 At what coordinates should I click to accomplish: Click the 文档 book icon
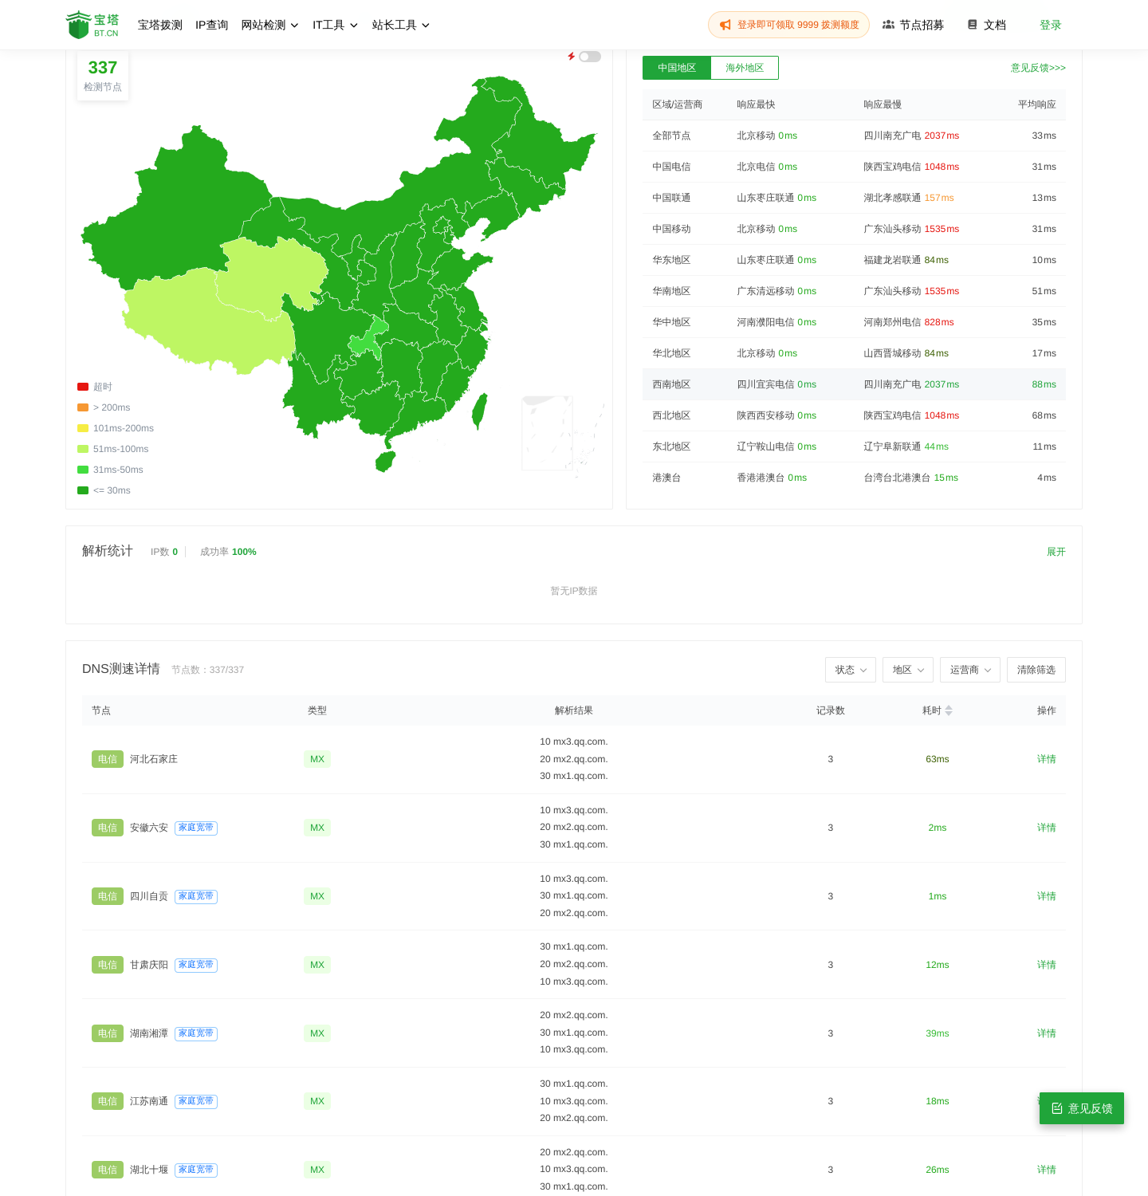pyautogui.click(x=972, y=25)
